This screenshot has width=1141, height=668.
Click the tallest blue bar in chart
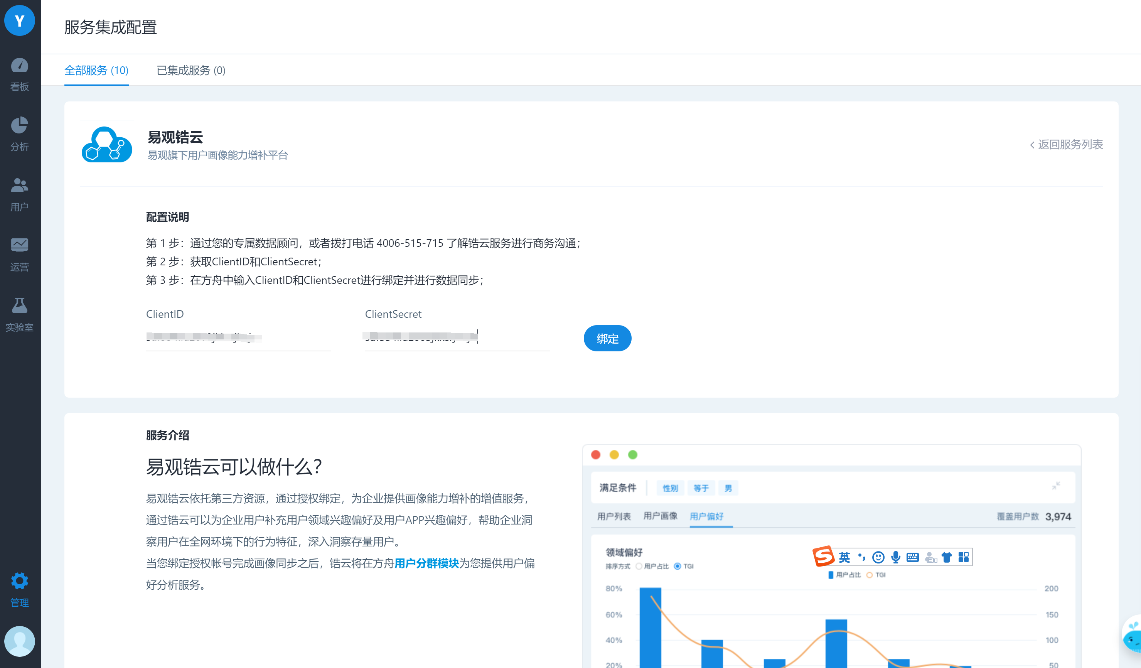coord(650,627)
